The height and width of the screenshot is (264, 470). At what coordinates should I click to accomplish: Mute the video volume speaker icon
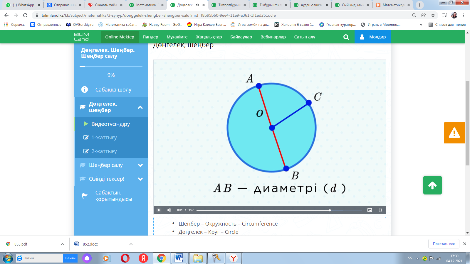click(x=169, y=210)
